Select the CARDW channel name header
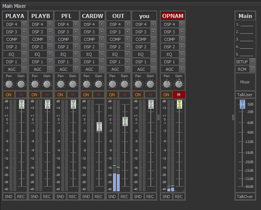This screenshot has width=261, height=210. click(93, 16)
